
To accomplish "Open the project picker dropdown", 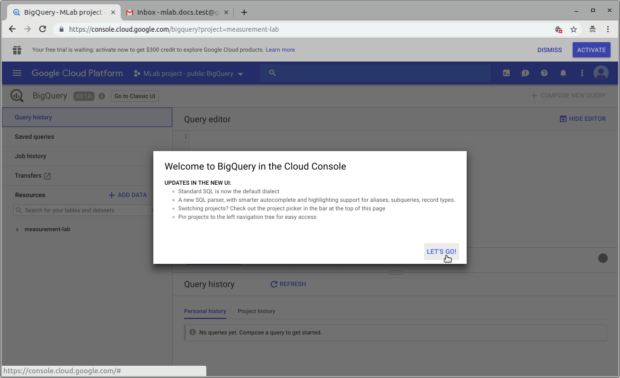I will [241, 73].
